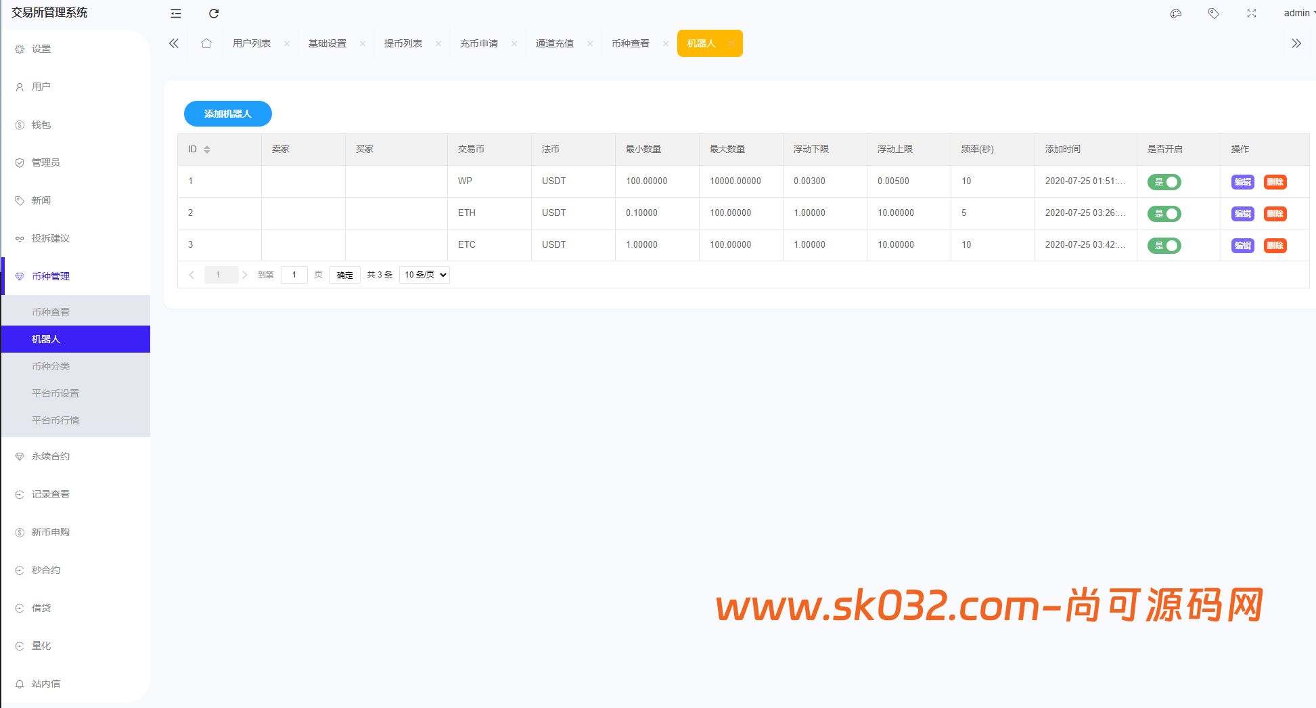Select the 永续合约 contracts sidebar item

(x=47, y=456)
